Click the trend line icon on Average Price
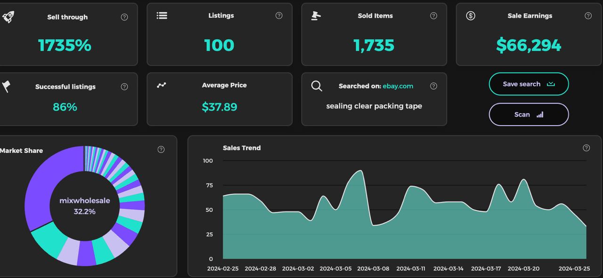This screenshot has height=278, width=603. coord(162,85)
